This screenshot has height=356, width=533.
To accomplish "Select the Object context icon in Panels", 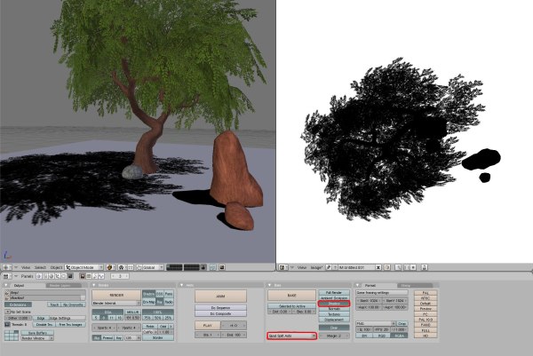I will [x=58, y=276].
